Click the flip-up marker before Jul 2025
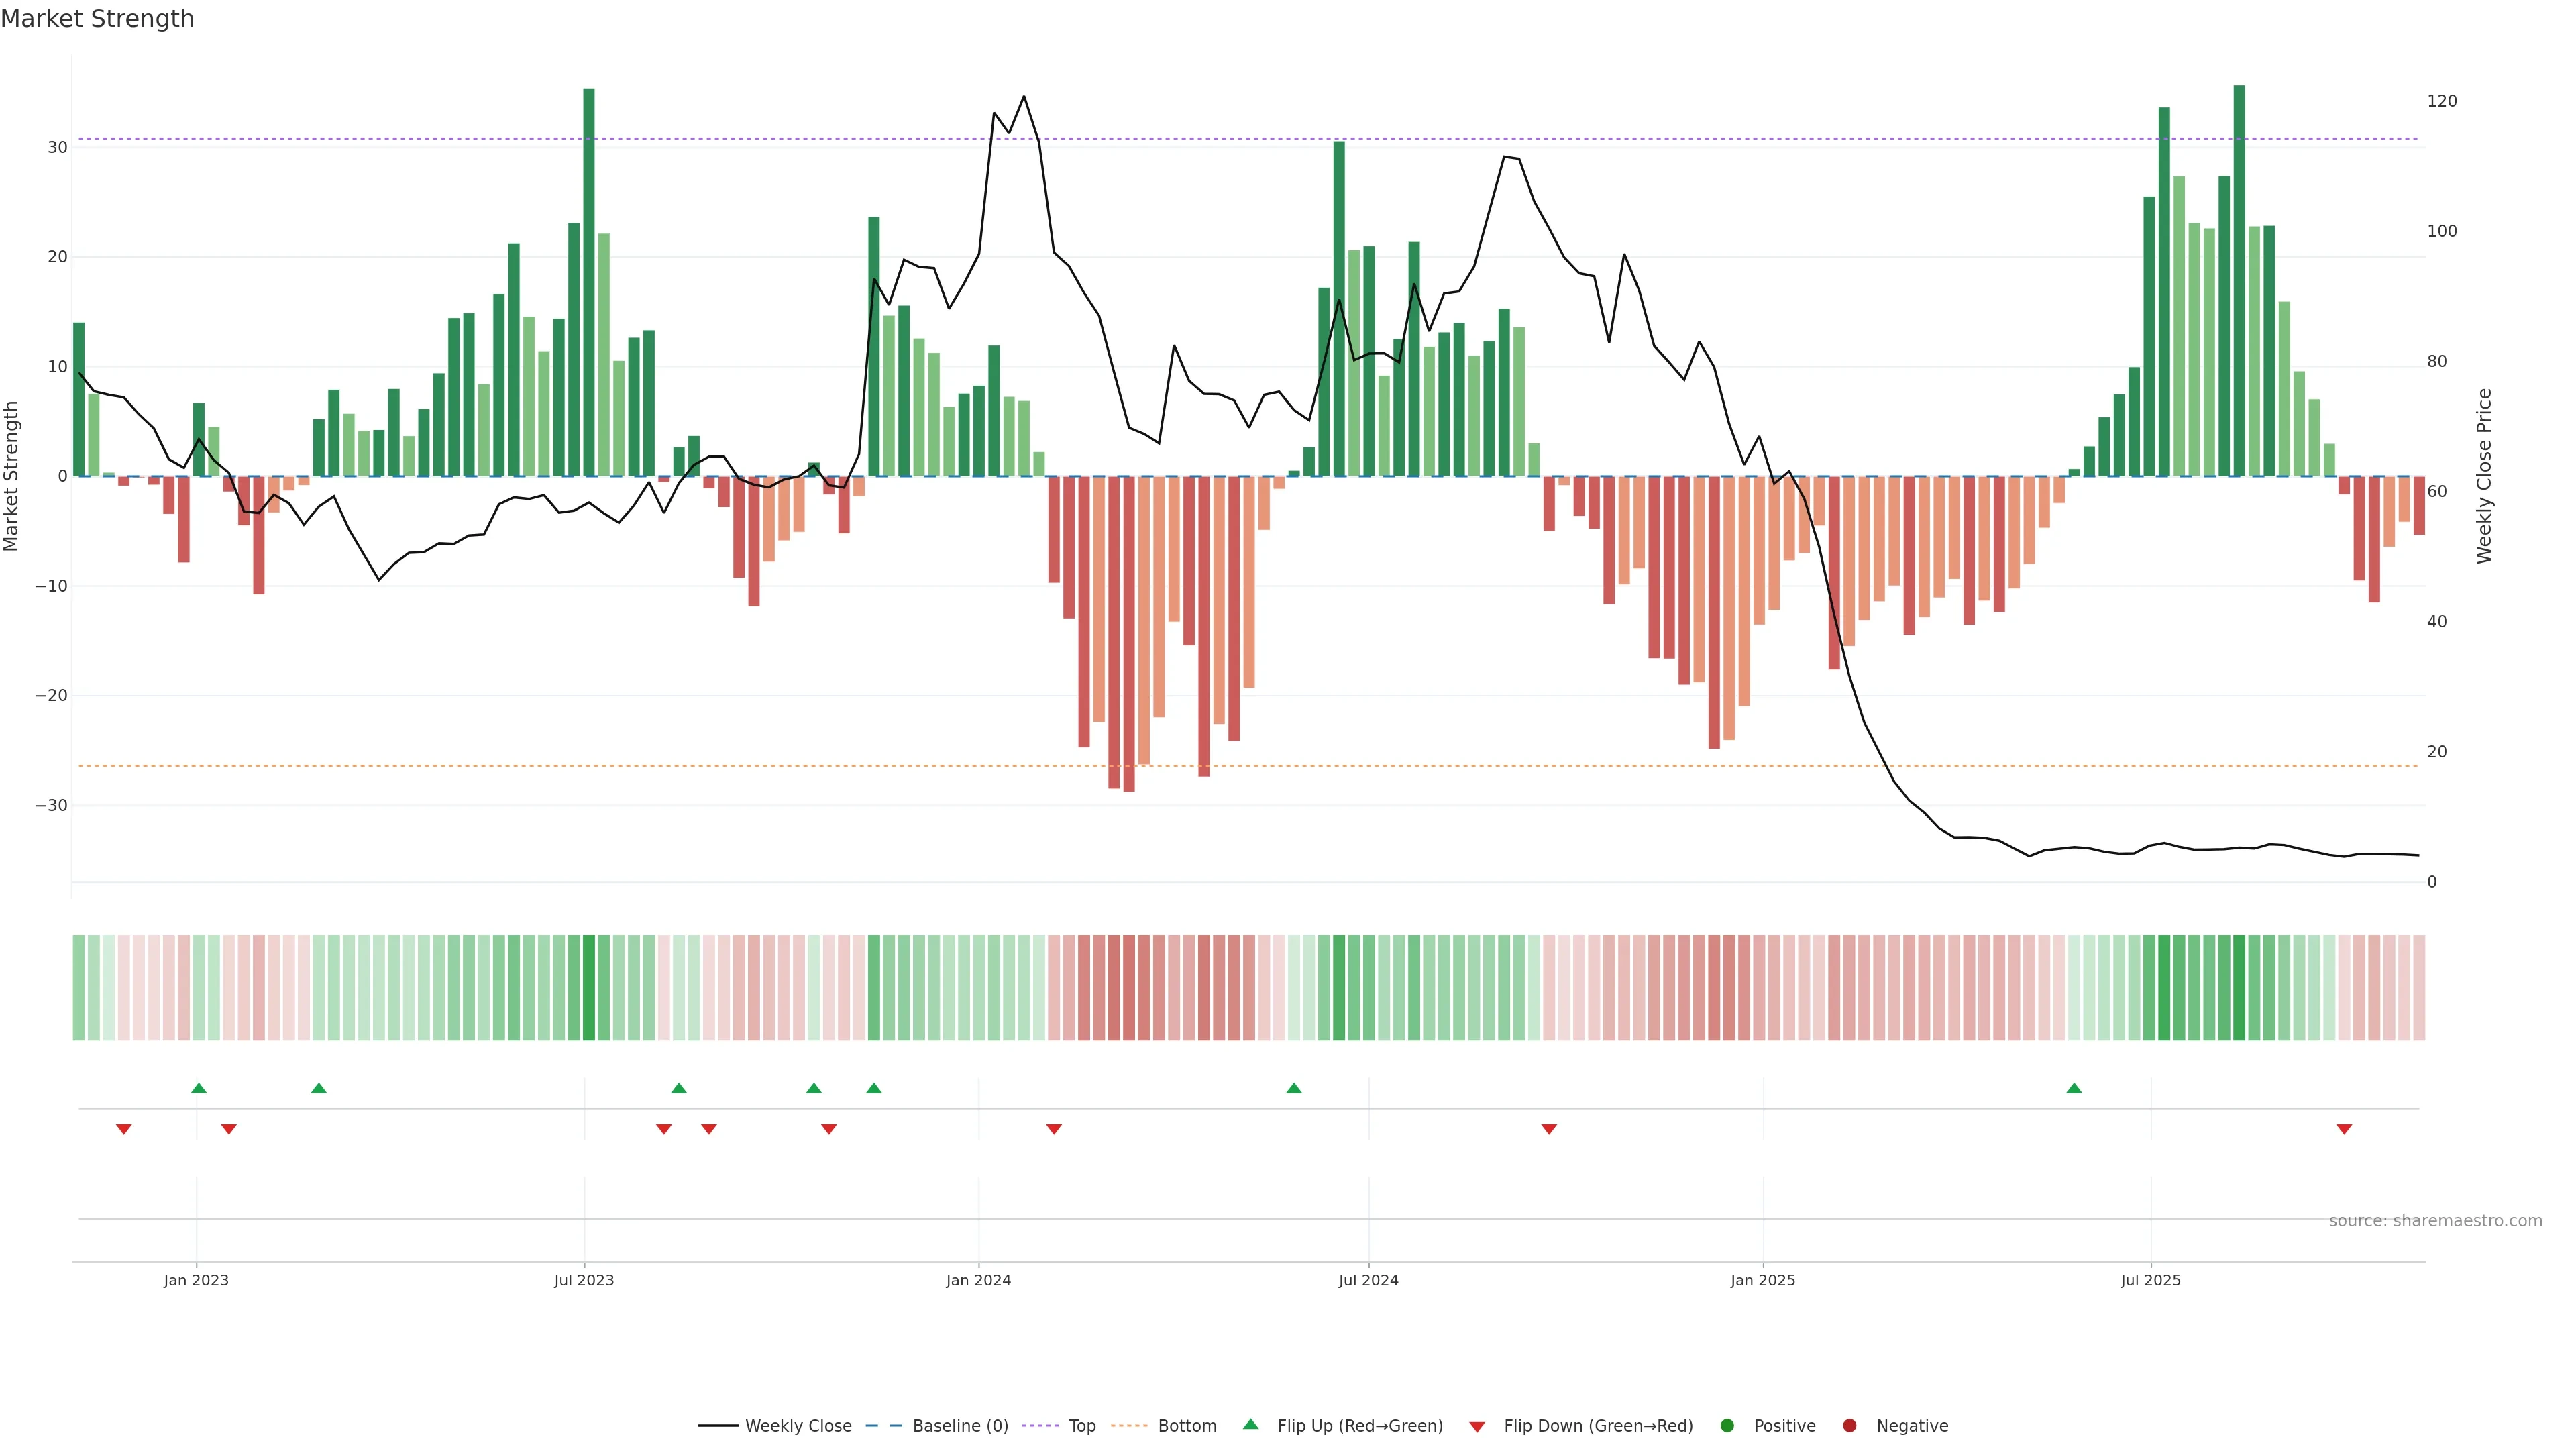This screenshot has width=2576, height=1449. tap(2074, 1088)
